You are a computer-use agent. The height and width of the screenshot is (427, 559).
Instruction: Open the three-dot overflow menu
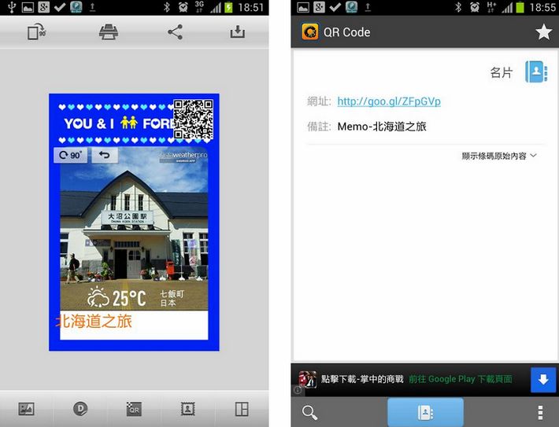point(540,412)
